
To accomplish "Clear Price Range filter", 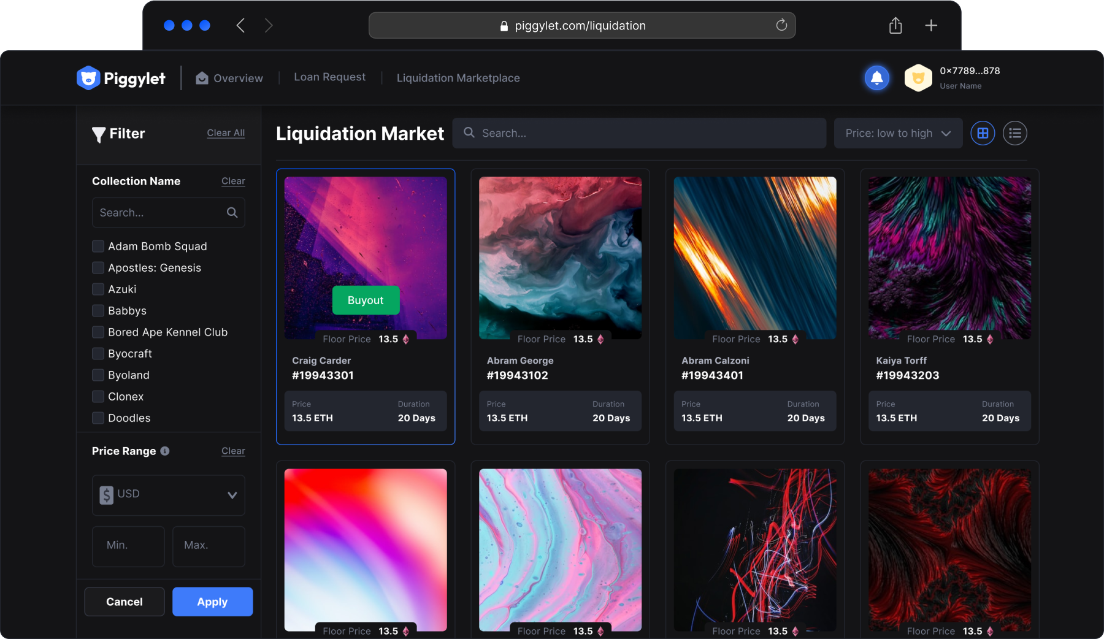I will click(233, 451).
